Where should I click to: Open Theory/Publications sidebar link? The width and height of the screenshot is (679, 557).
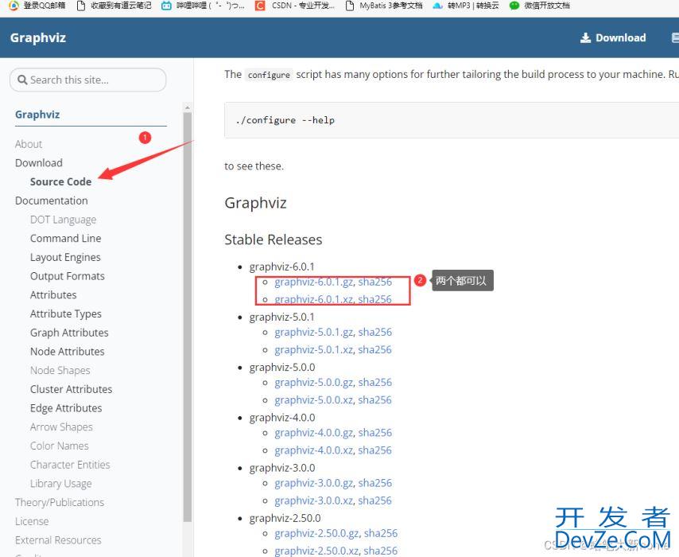[60, 502]
